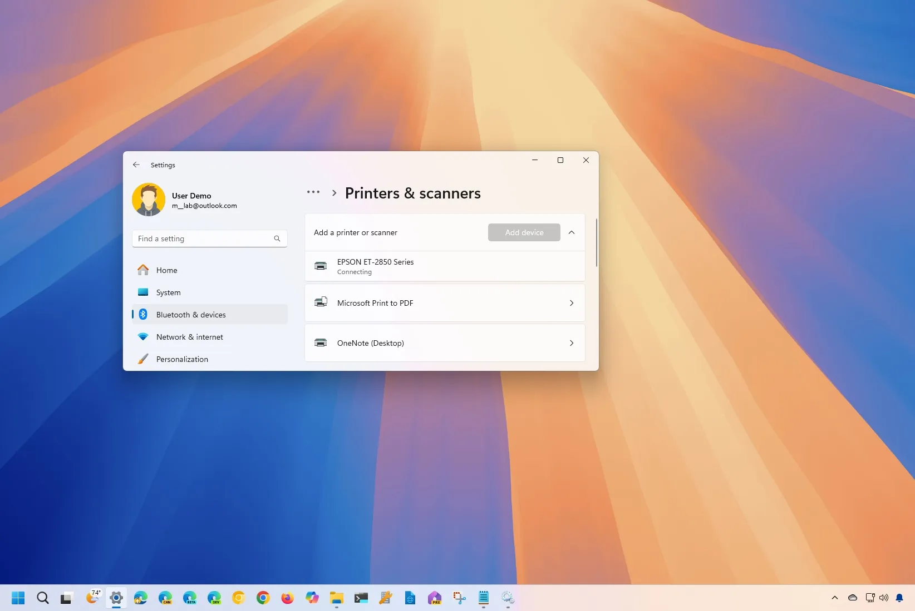Open the volume control in the system tray
This screenshot has width=915, height=611.
click(x=884, y=598)
